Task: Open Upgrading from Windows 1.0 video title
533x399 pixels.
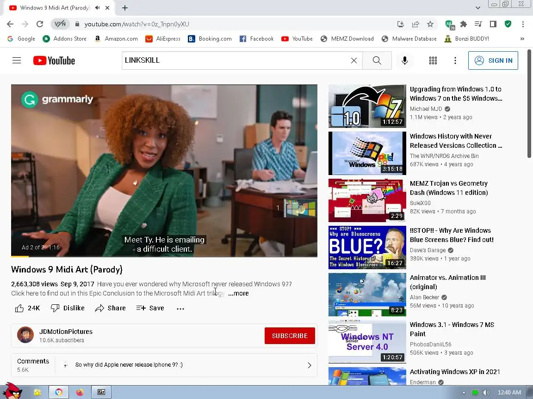Action: [456, 94]
